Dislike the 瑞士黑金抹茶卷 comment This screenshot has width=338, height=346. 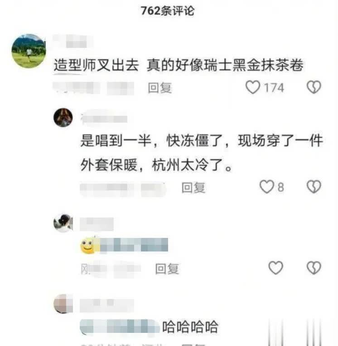[314, 87]
